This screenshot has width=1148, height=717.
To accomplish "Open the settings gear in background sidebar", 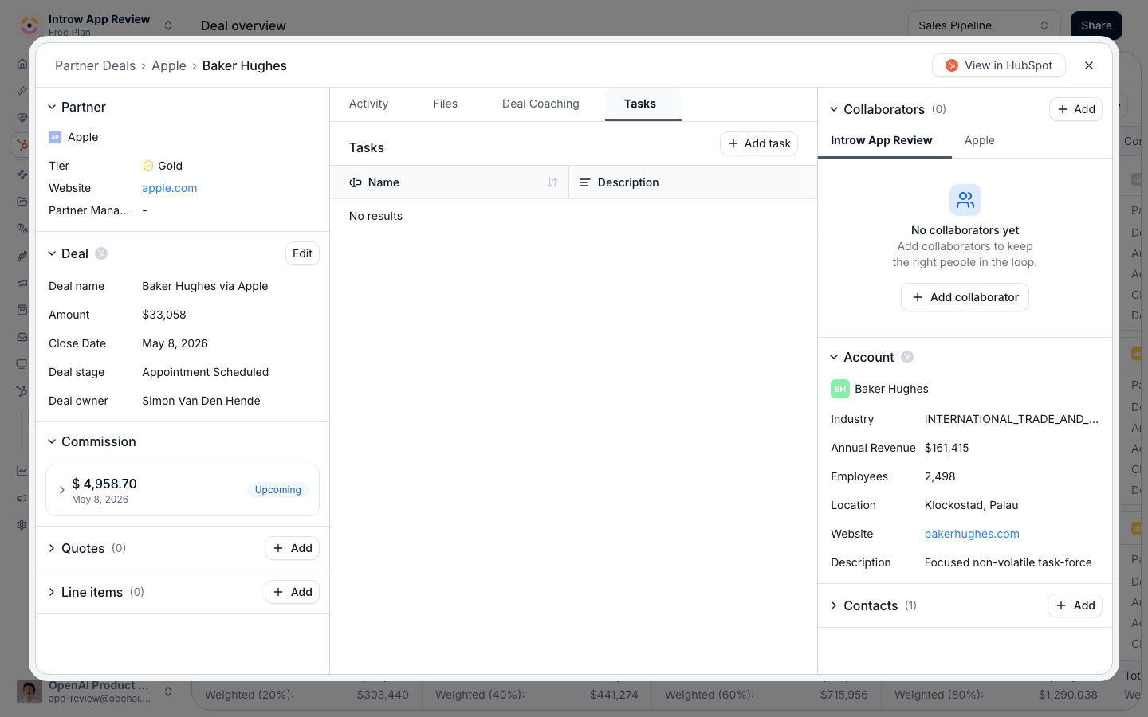I will 22,525.
